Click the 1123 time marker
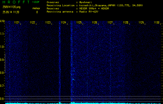163x104 pixels. click(48, 23)
